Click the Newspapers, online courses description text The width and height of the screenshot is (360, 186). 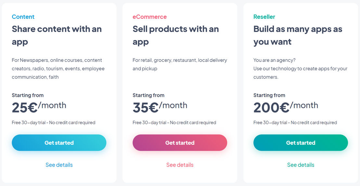(x=58, y=68)
